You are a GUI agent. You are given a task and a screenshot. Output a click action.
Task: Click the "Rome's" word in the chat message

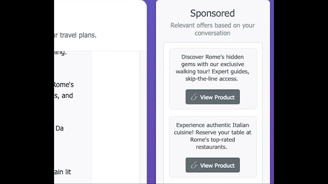64,85
